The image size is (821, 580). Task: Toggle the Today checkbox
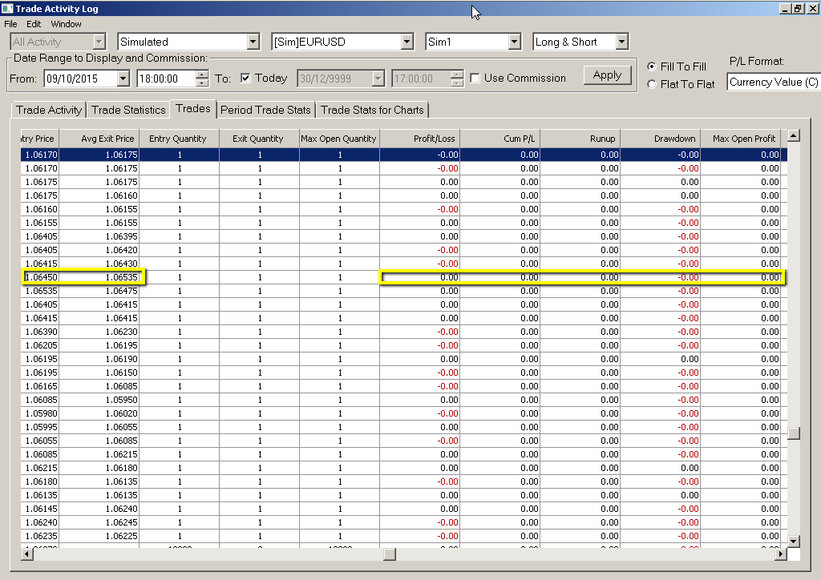click(x=246, y=79)
